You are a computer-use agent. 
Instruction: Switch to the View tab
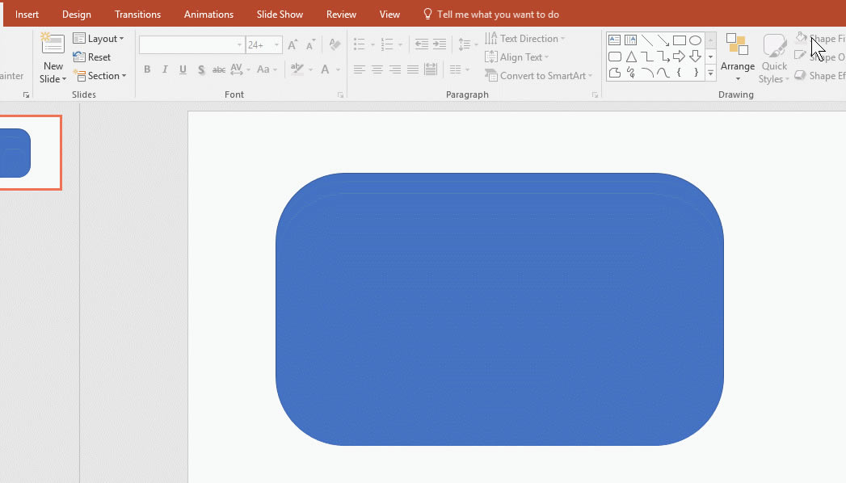(x=389, y=15)
